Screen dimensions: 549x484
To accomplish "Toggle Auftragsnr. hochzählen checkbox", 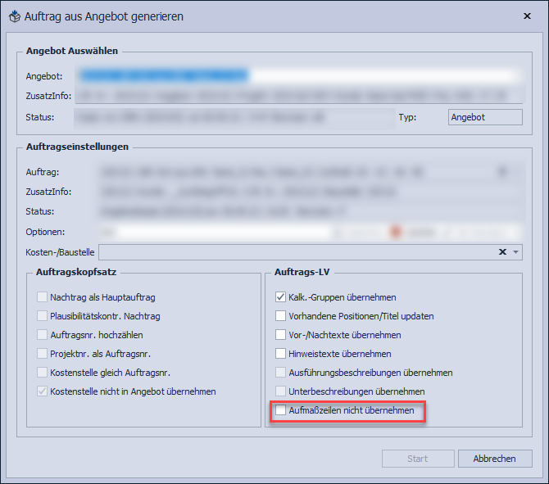I will [x=43, y=335].
